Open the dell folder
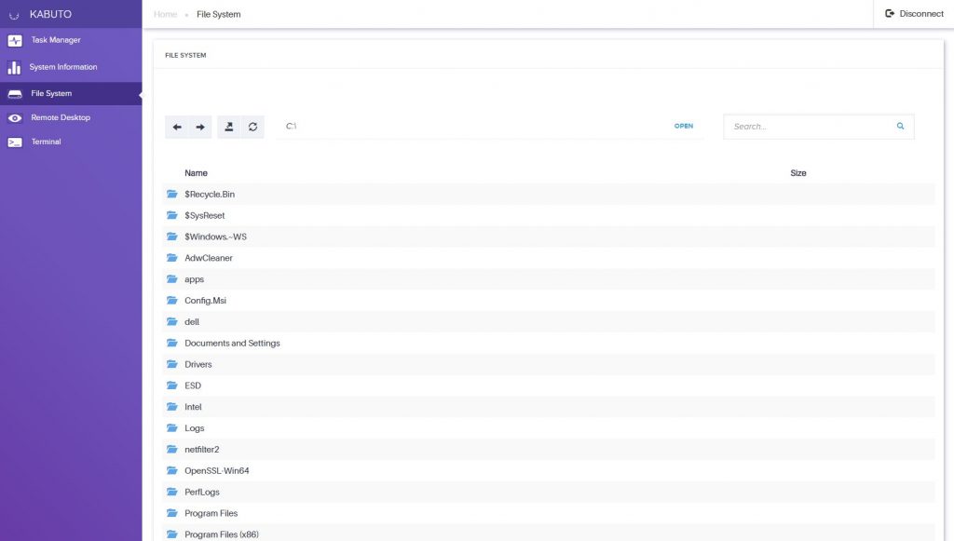This screenshot has width=954, height=541. click(x=192, y=322)
